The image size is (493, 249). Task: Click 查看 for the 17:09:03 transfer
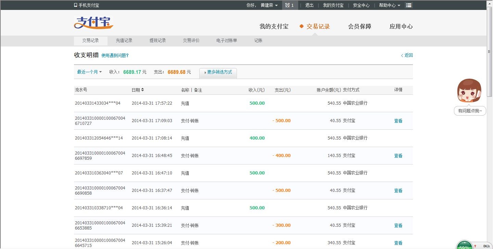tap(398, 121)
